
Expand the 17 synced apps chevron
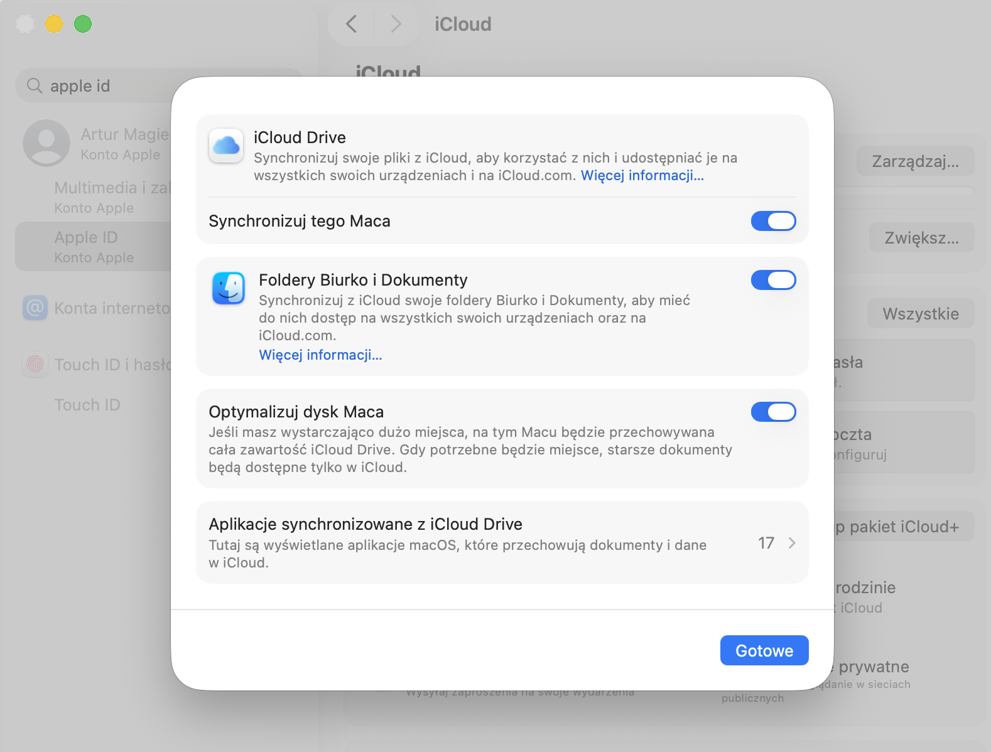(x=792, y=543)
